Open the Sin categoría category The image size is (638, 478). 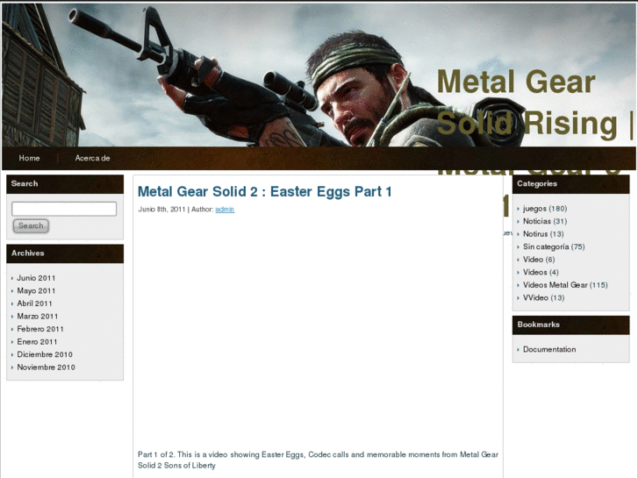tap(546, 246)
